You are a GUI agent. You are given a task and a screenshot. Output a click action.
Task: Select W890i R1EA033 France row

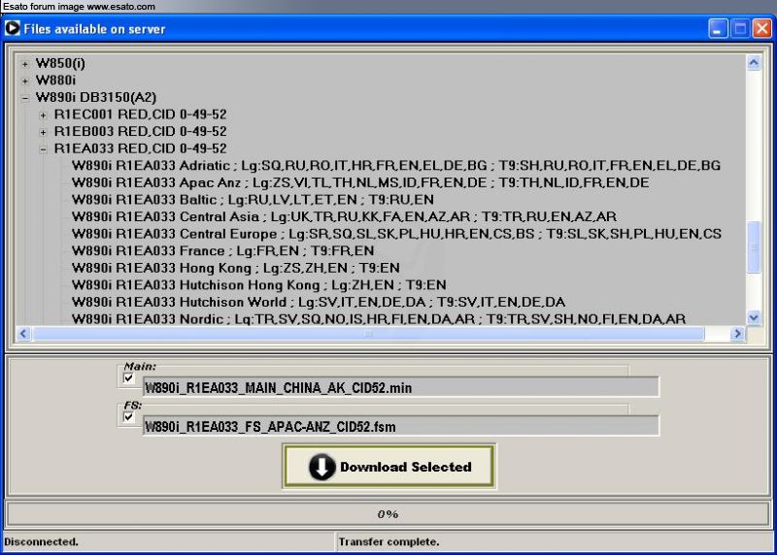click(x=223, y=251)
